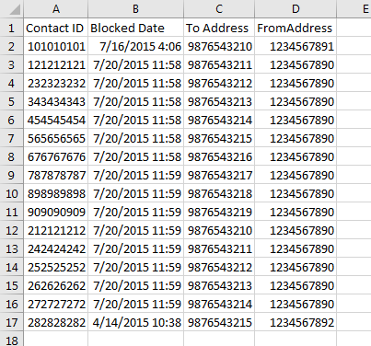Image resolution: width=371 pixels, height=346 pixels.
Task: Select cell containing 9876543219
Action: tap(219, 212)
